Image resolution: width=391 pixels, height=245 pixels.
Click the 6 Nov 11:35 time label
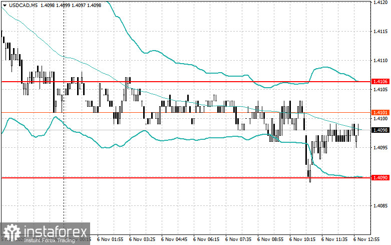click(x=334, y=239)
